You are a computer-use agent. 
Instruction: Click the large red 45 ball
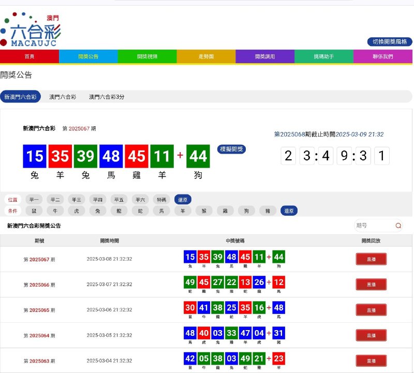click(x=137, y=156)
